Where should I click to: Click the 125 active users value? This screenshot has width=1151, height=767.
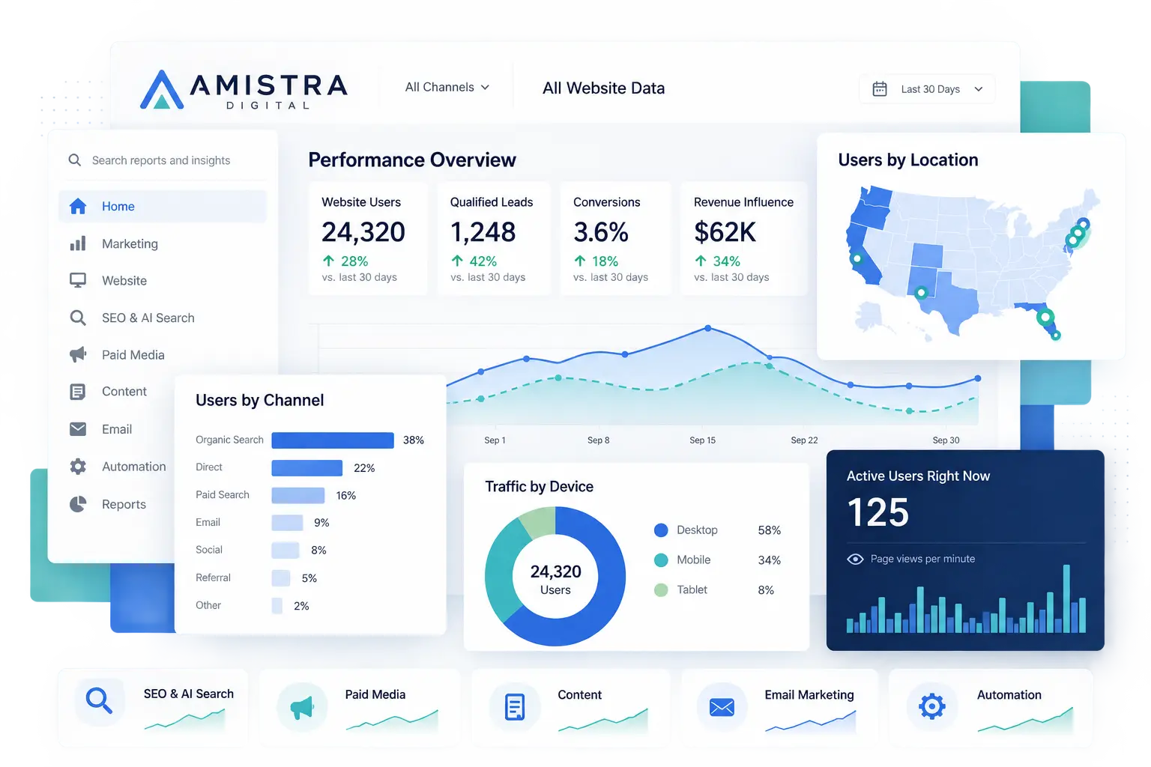coord(878,513)
